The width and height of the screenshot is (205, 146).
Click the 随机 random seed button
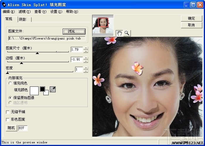11,128
